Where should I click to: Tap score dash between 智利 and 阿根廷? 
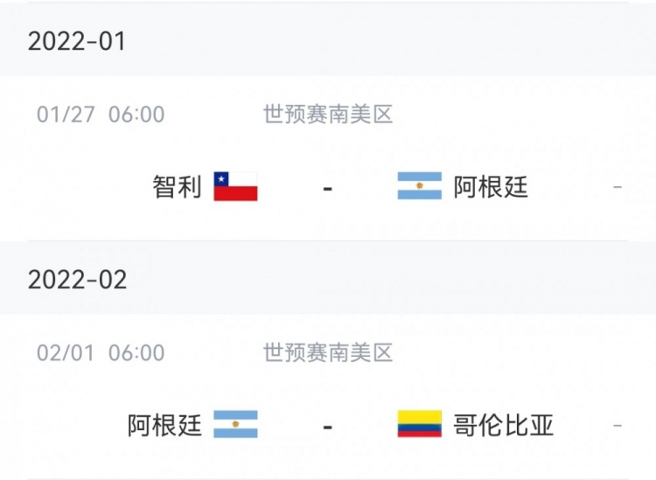point(328,189)
